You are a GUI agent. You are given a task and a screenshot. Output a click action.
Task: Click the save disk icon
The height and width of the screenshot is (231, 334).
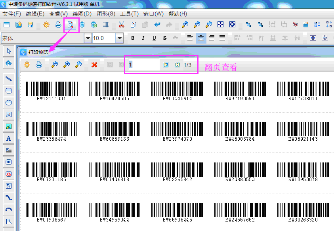[x=31, y=25]
